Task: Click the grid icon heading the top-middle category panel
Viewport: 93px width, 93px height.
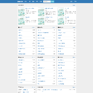Action: [38, 27]
